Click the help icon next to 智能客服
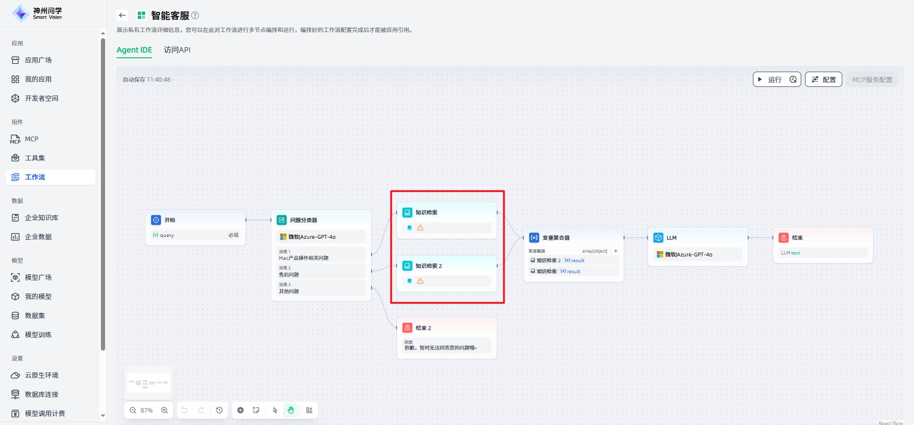The height and width of the screenshot is (425, 914). pos(195,15)
